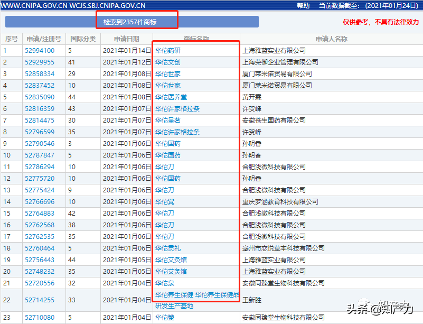Open the 华佗文创 trademark link

click(x=168, y=62)
